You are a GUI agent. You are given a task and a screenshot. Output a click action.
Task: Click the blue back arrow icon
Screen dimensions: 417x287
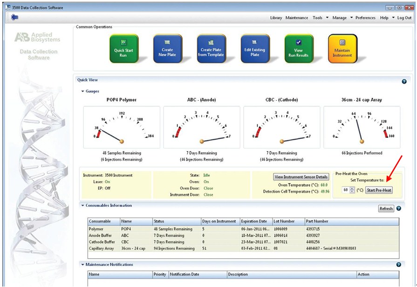(14, 18)
